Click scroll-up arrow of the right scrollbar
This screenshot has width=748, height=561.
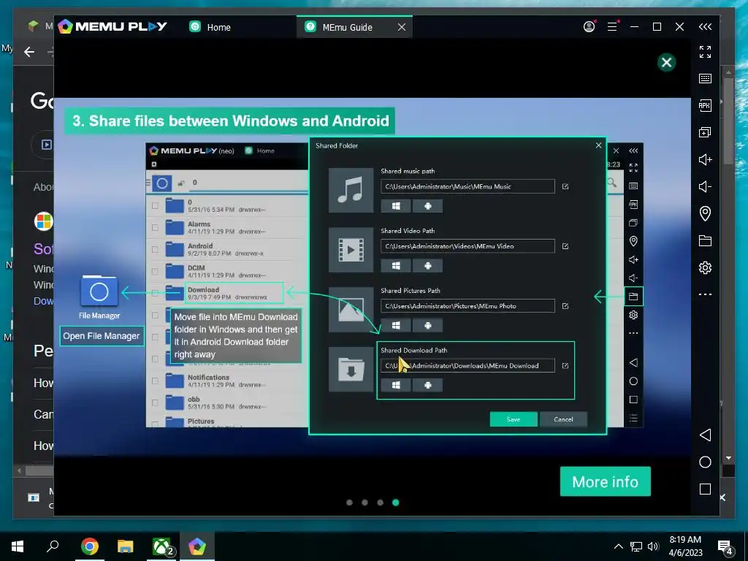coord(728,72)
